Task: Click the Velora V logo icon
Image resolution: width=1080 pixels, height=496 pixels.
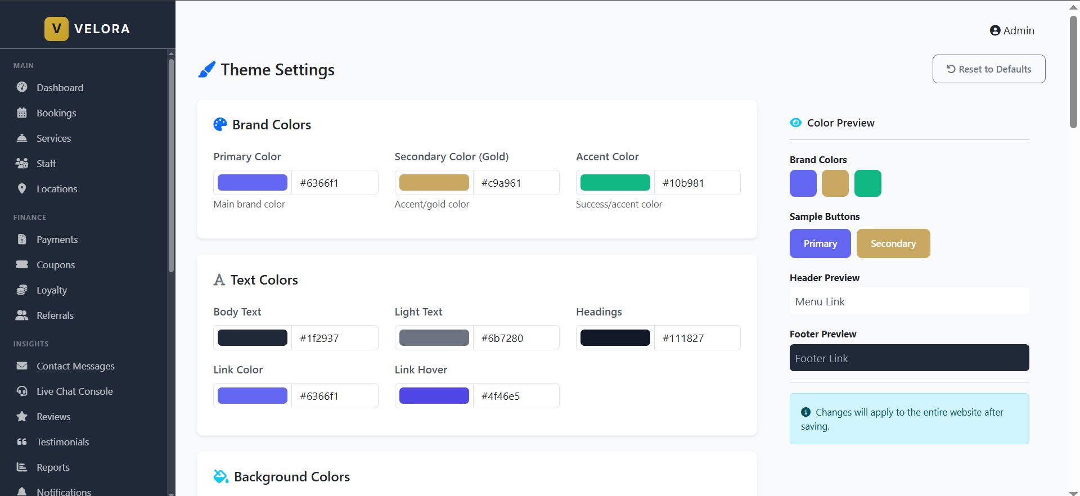Action: 56,29
